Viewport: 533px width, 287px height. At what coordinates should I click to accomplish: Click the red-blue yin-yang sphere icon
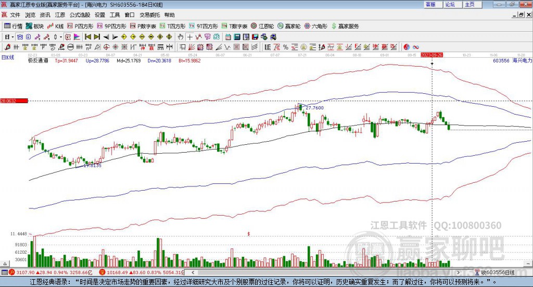(x=407, y=47)
